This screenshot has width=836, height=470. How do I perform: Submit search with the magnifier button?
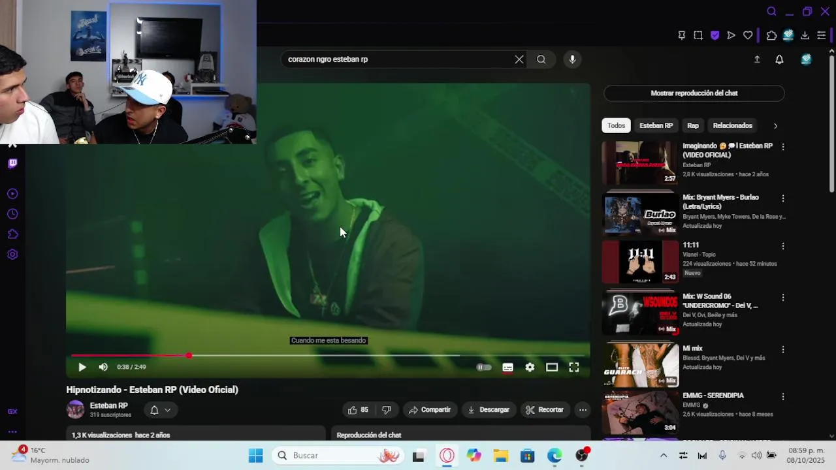click(x=541, y=59)
